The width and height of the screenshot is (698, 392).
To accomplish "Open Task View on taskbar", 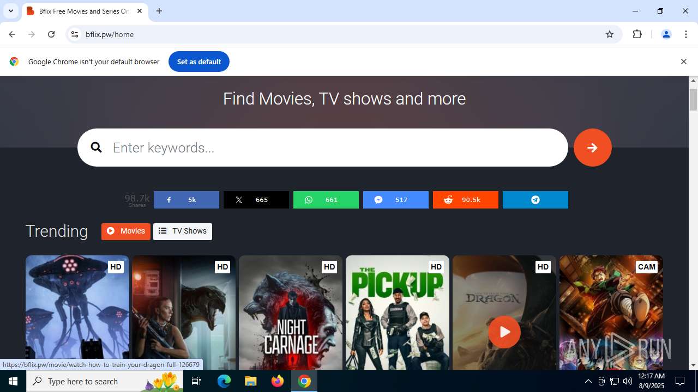I will [x=196, y=381].
